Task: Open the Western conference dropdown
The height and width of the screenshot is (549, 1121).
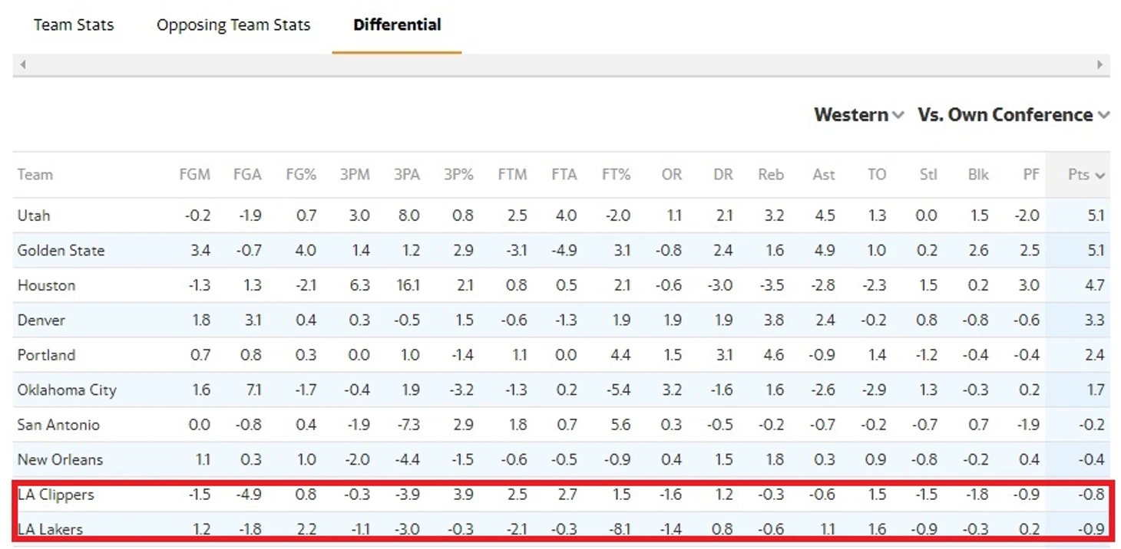Action: tap(858, 115)
